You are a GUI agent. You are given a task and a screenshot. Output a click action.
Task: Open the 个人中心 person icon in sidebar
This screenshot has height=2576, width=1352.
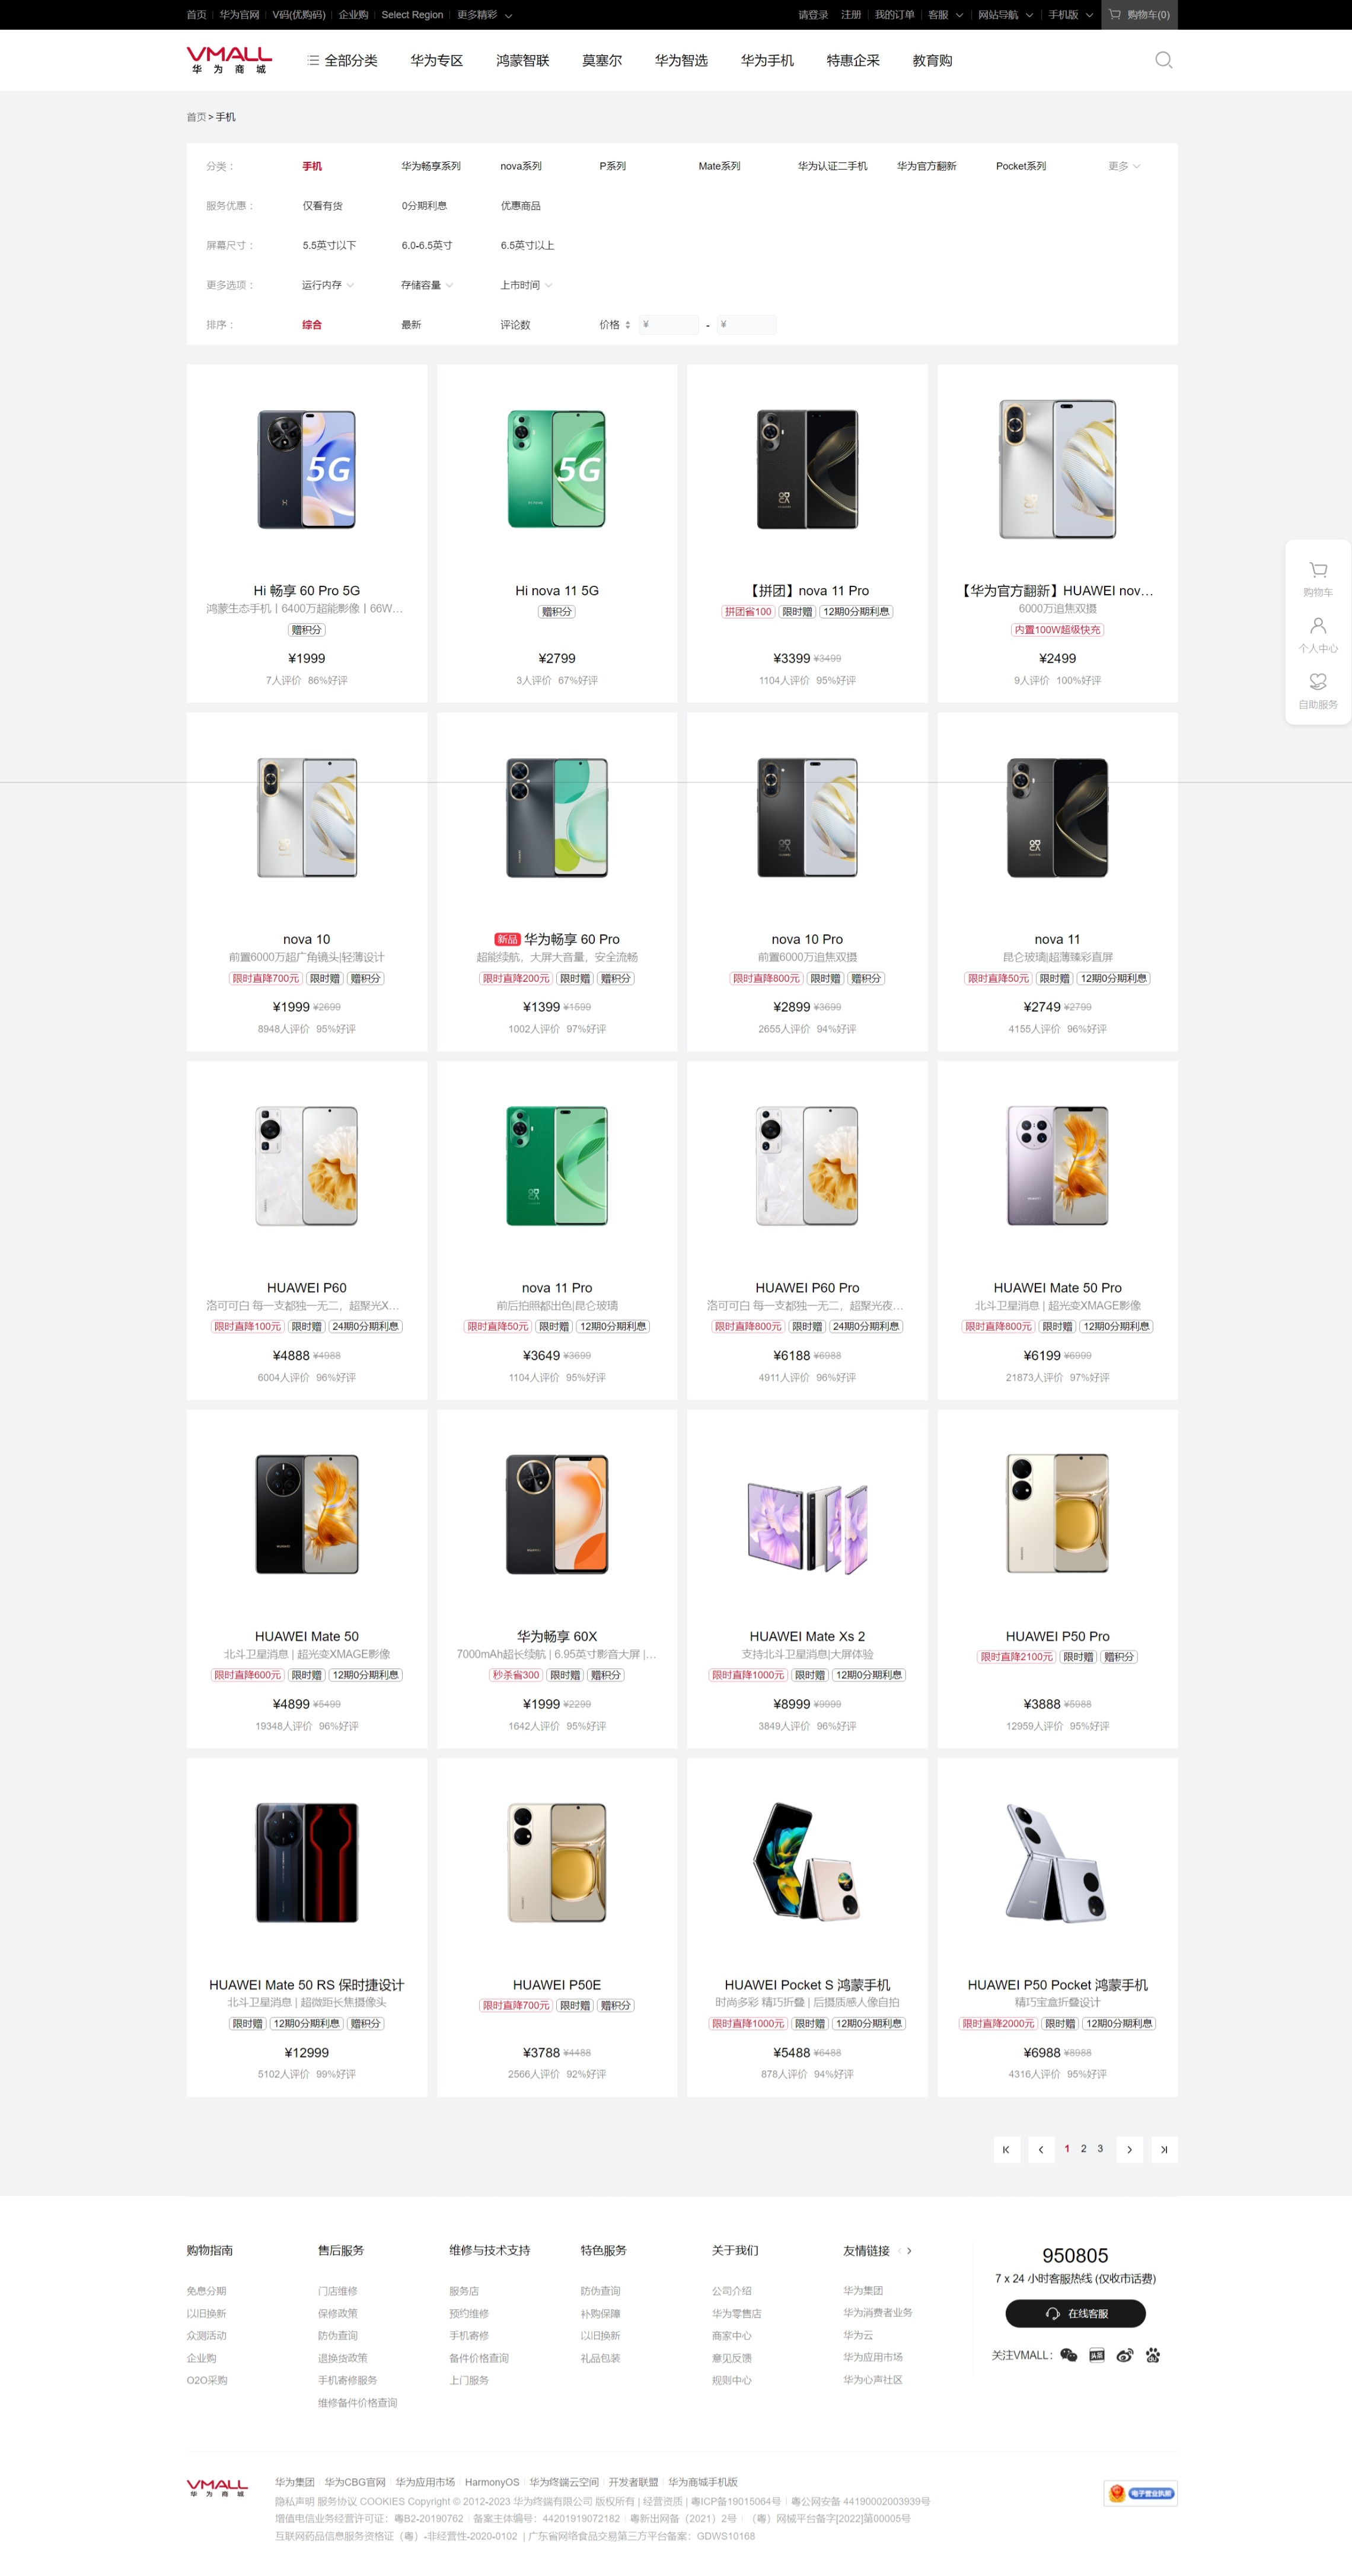(x=1318, y=626)
